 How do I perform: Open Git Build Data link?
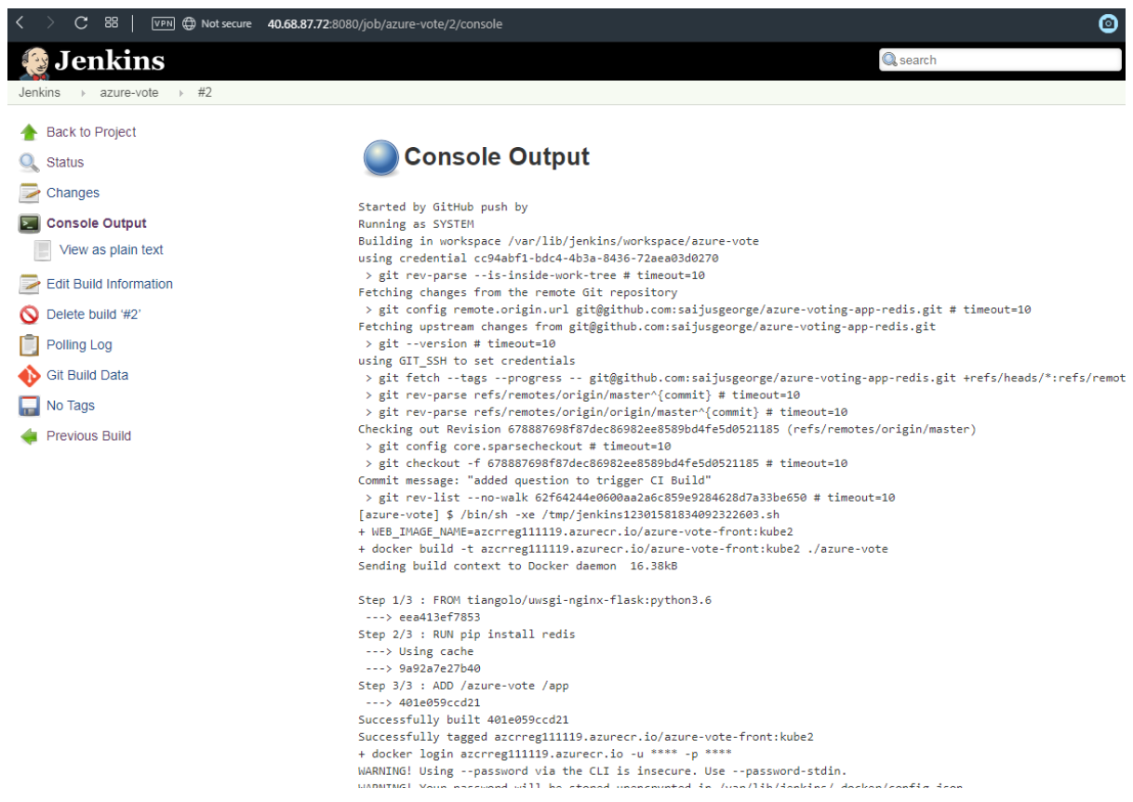pos(87,375)
